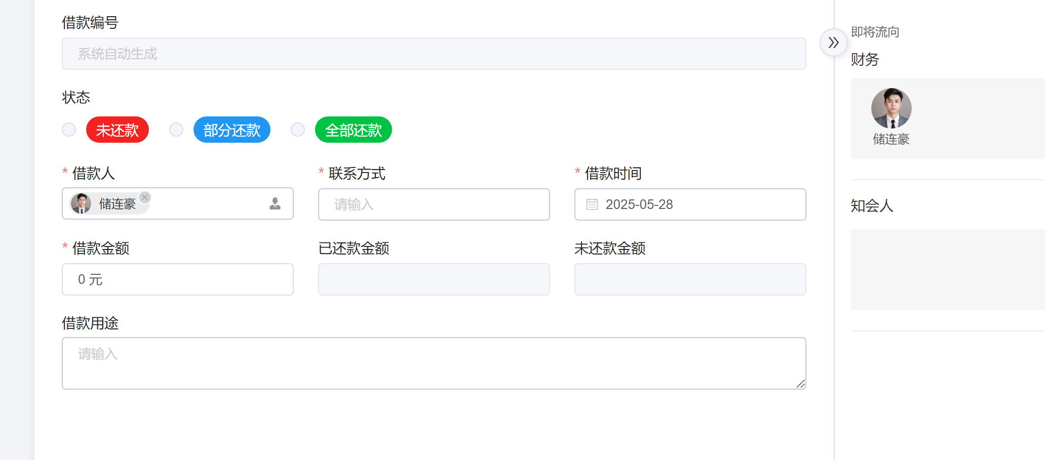Select the 全部还款 radio button
This screenshot has height=460, width=1045.
coord(298,130)
